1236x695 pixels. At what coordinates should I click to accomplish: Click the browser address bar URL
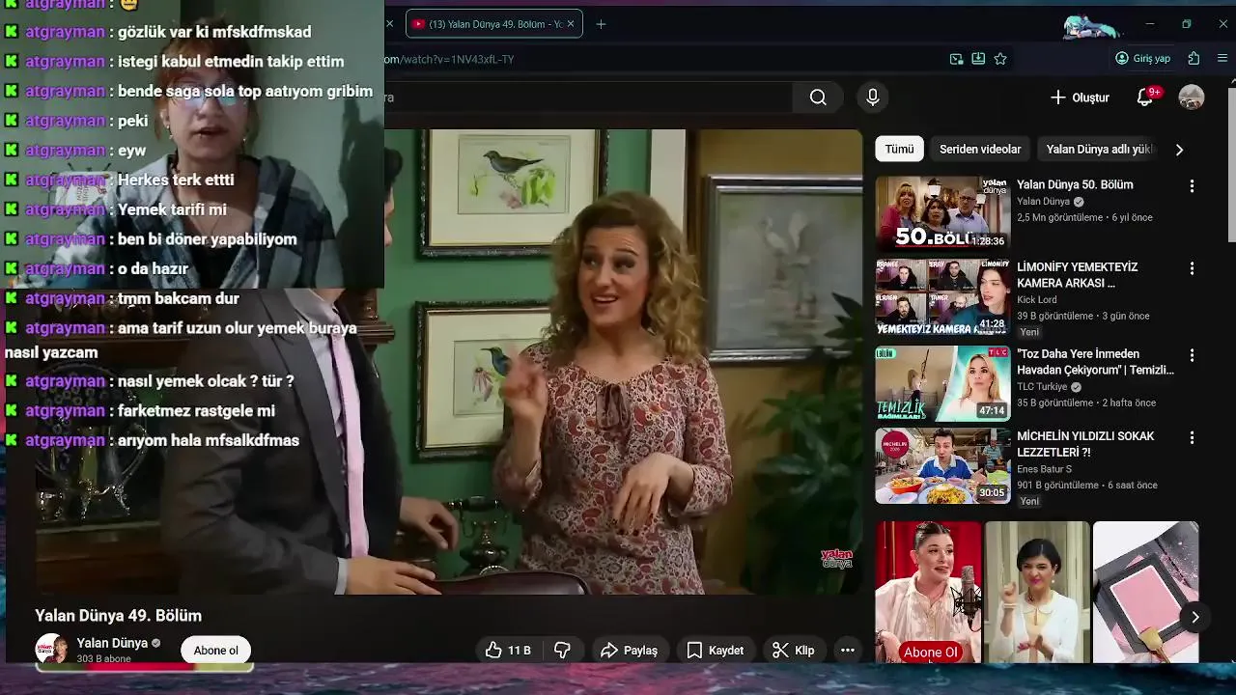click(449, 59)
